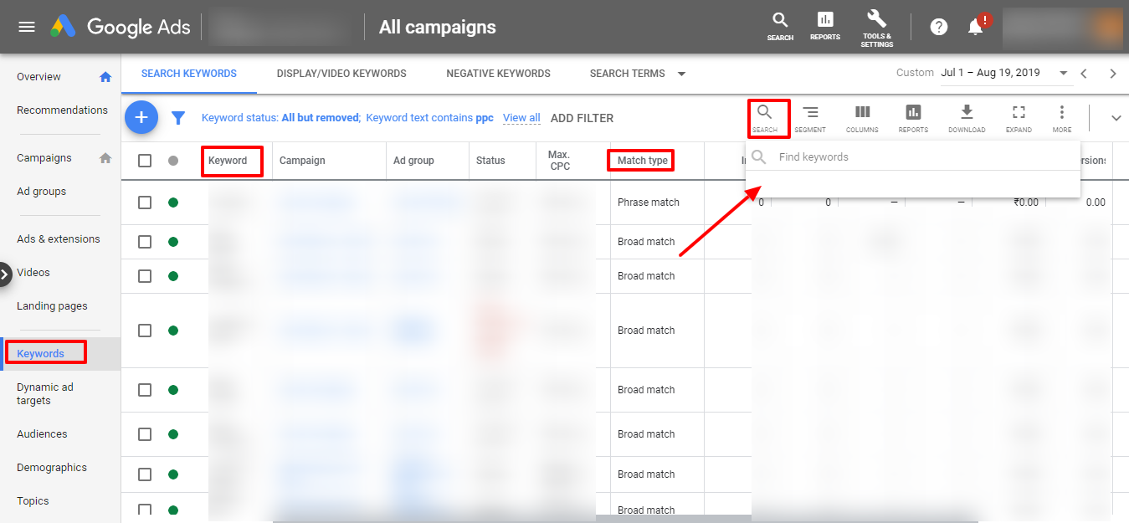Click the Keyword status filter chip

coord(280,118)
